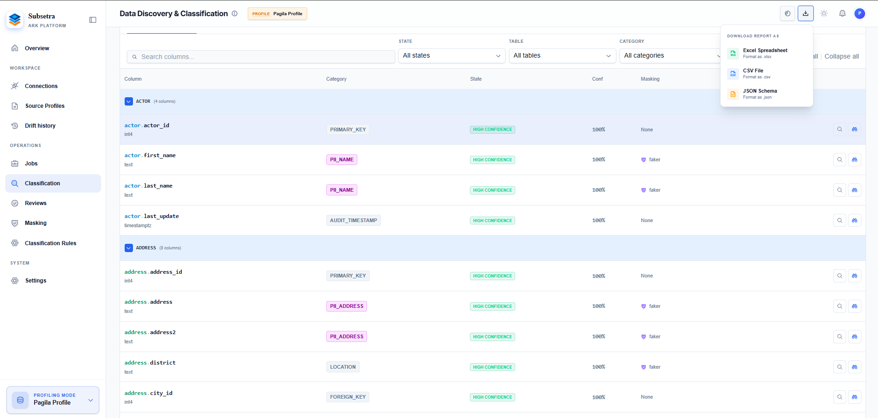Open the notifications bell
This screenshot has width=878, height=418.
pyautogui.click(x=842, y=13)
